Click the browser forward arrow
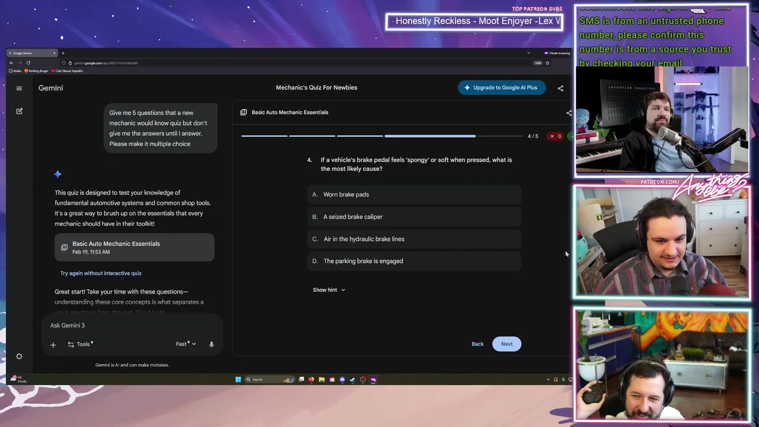The width and height of the screenshot is (759, 427). click(x=20, y=63)
